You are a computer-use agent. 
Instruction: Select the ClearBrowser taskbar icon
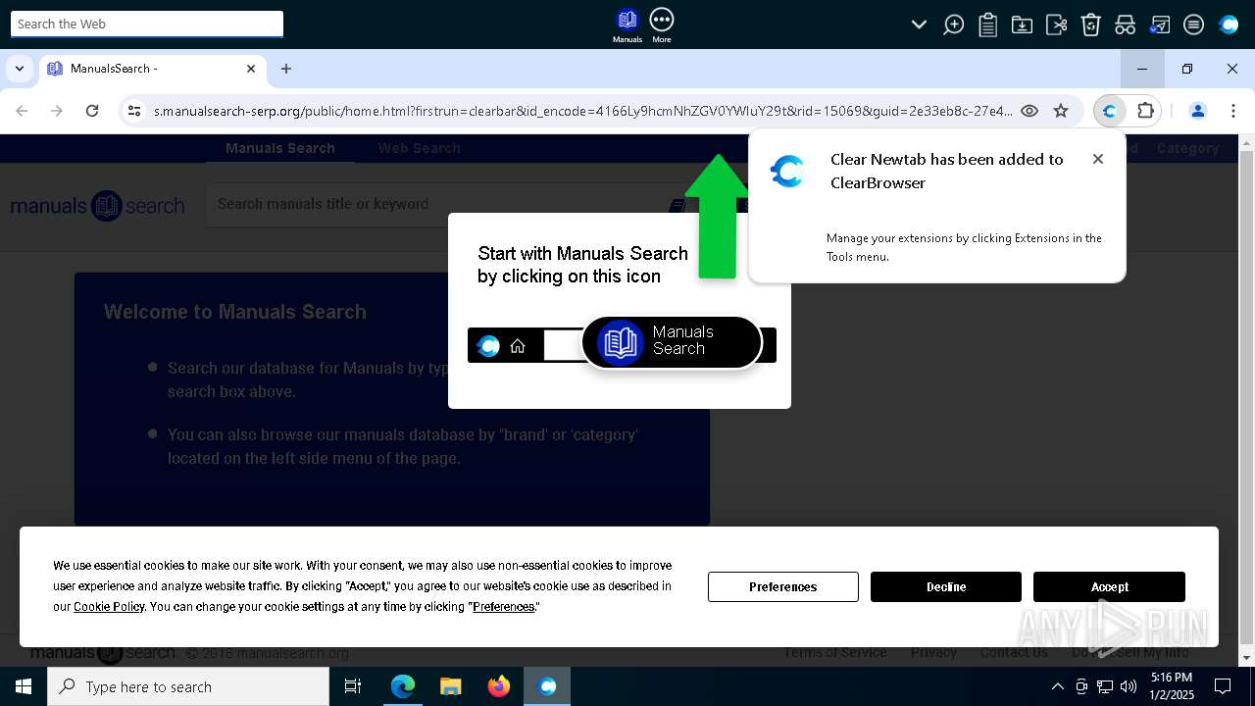(x=547, y=686)
